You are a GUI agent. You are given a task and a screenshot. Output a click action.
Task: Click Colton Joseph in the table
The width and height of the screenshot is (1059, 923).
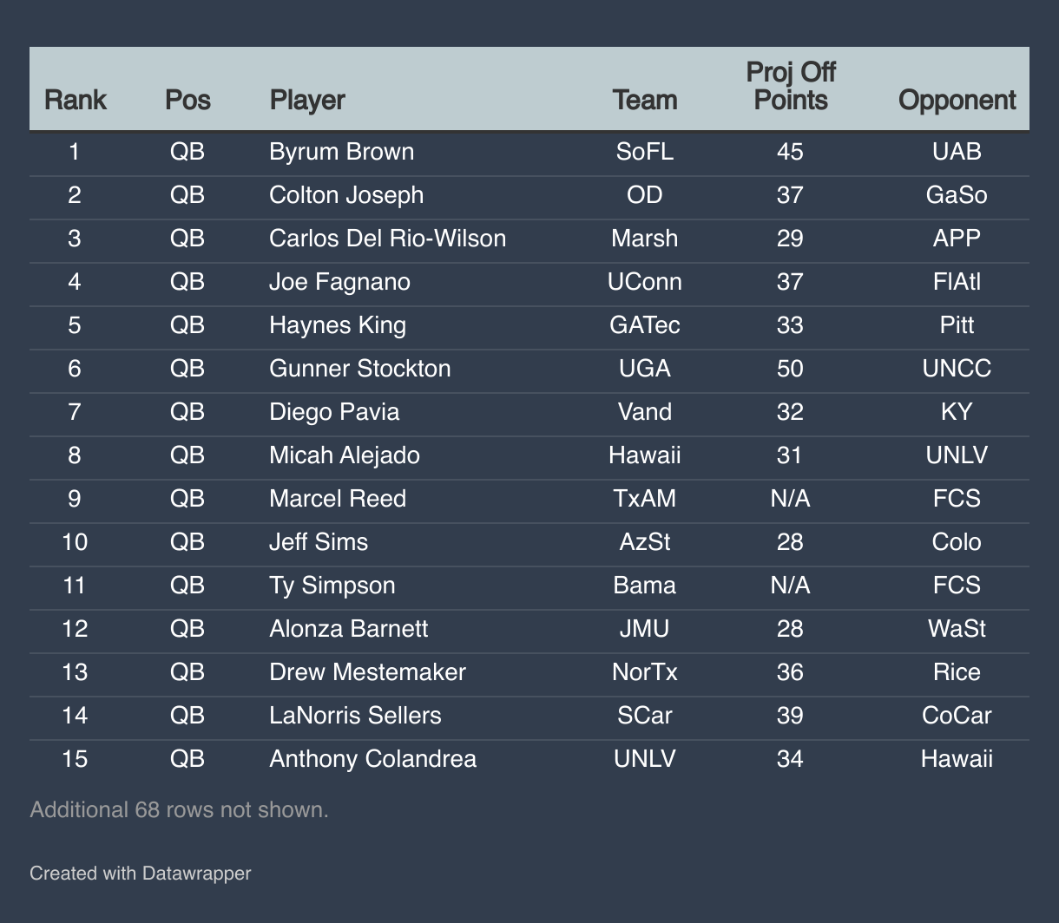click(x=346, y=195)
